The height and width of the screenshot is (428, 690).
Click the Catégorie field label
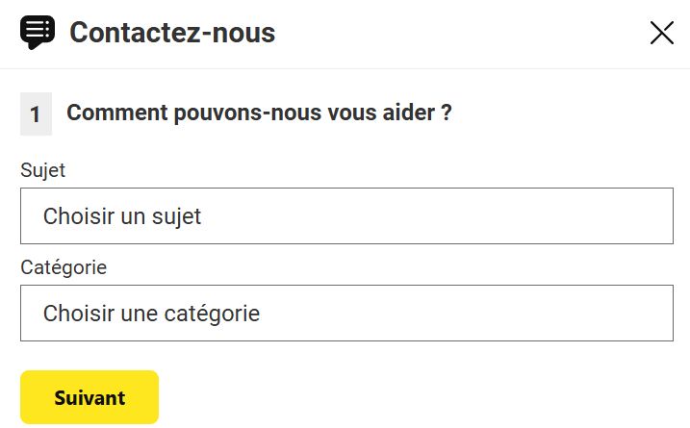[x=64, y=266]
